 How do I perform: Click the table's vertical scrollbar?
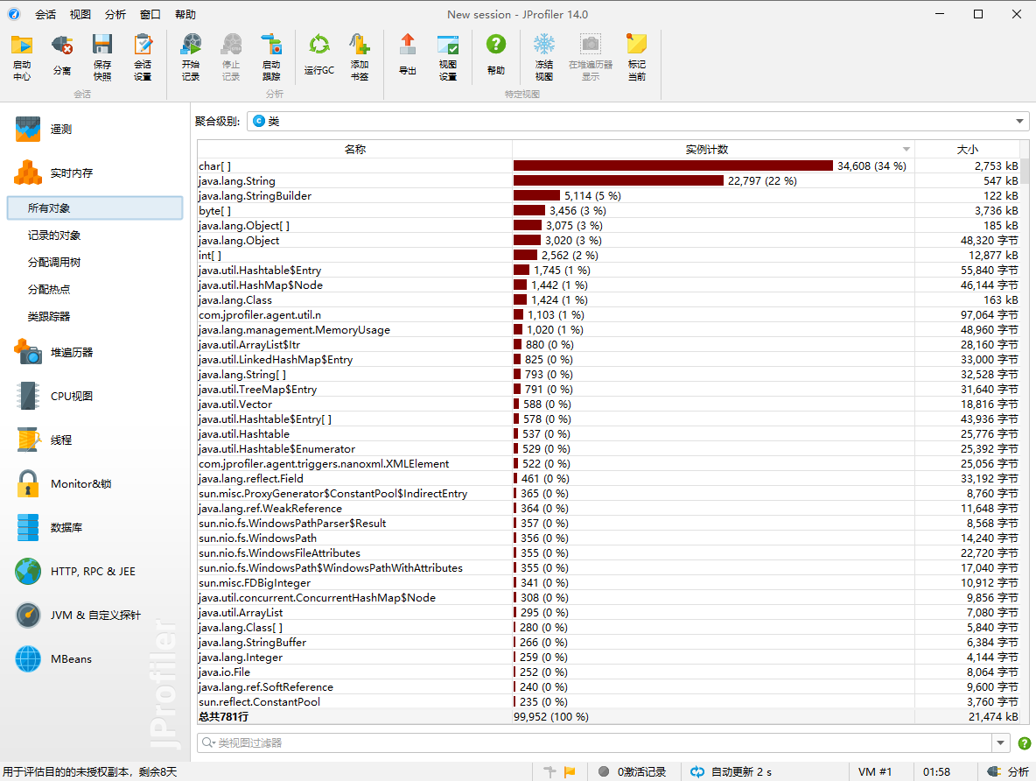(x=1025, y=171)
